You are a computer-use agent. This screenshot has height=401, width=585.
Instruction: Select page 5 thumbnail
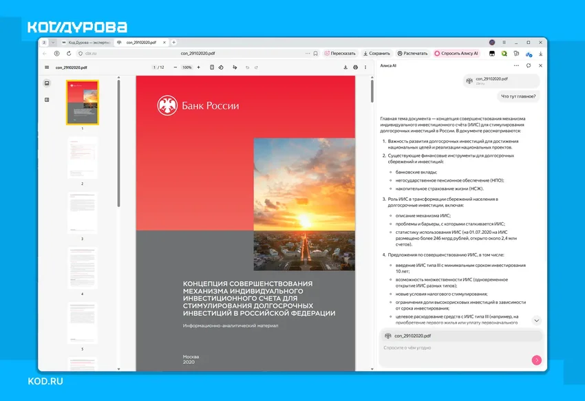(x=83, y=323)
